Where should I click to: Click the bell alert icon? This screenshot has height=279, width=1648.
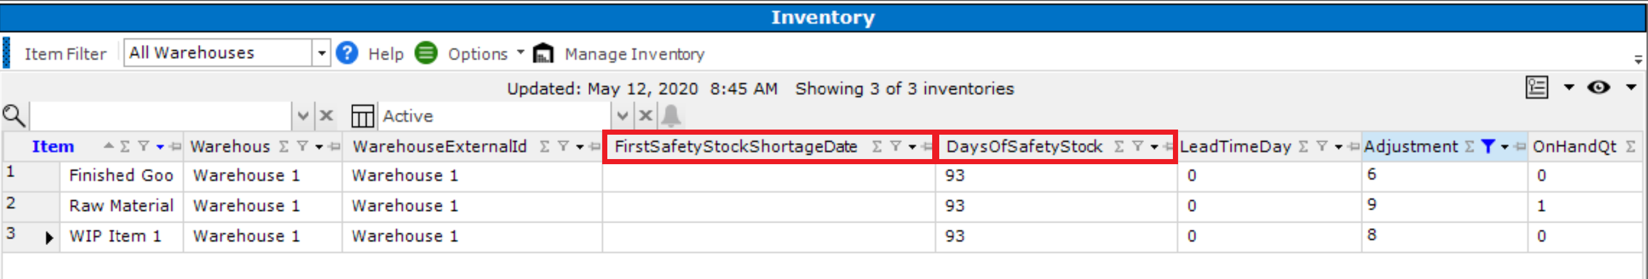671,116
